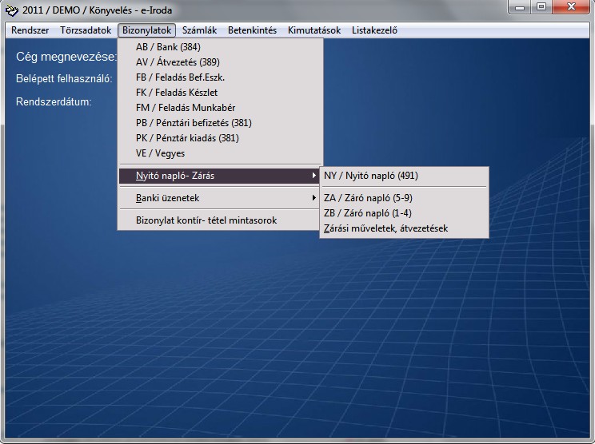Open Bizonylat kontír- tétel mintasorok
This screenshot has width=595, height=444.
(206, 220)
